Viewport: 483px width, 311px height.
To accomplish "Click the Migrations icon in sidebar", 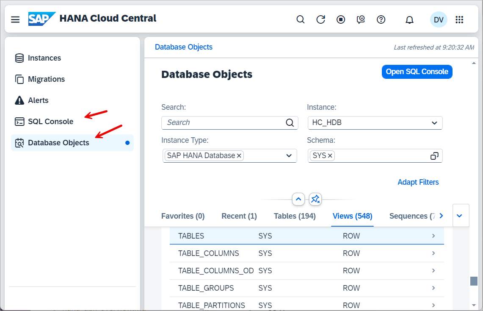I will (x=19, y=79).
